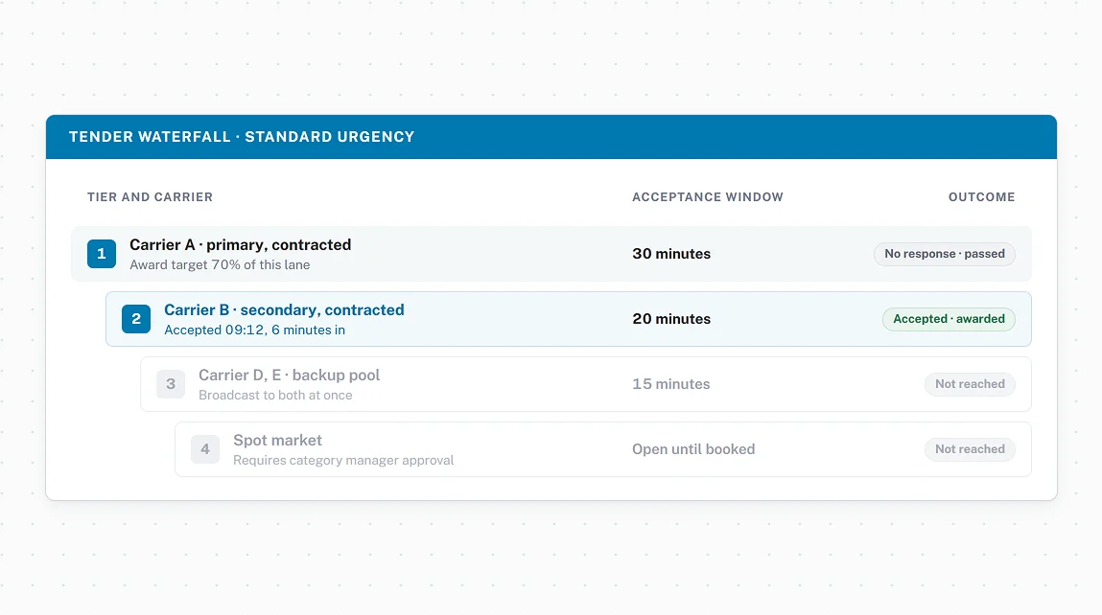Click 'Not reached' pill in backup pool row
This screenshot has width=1102, height=615.
pos(970,384)
